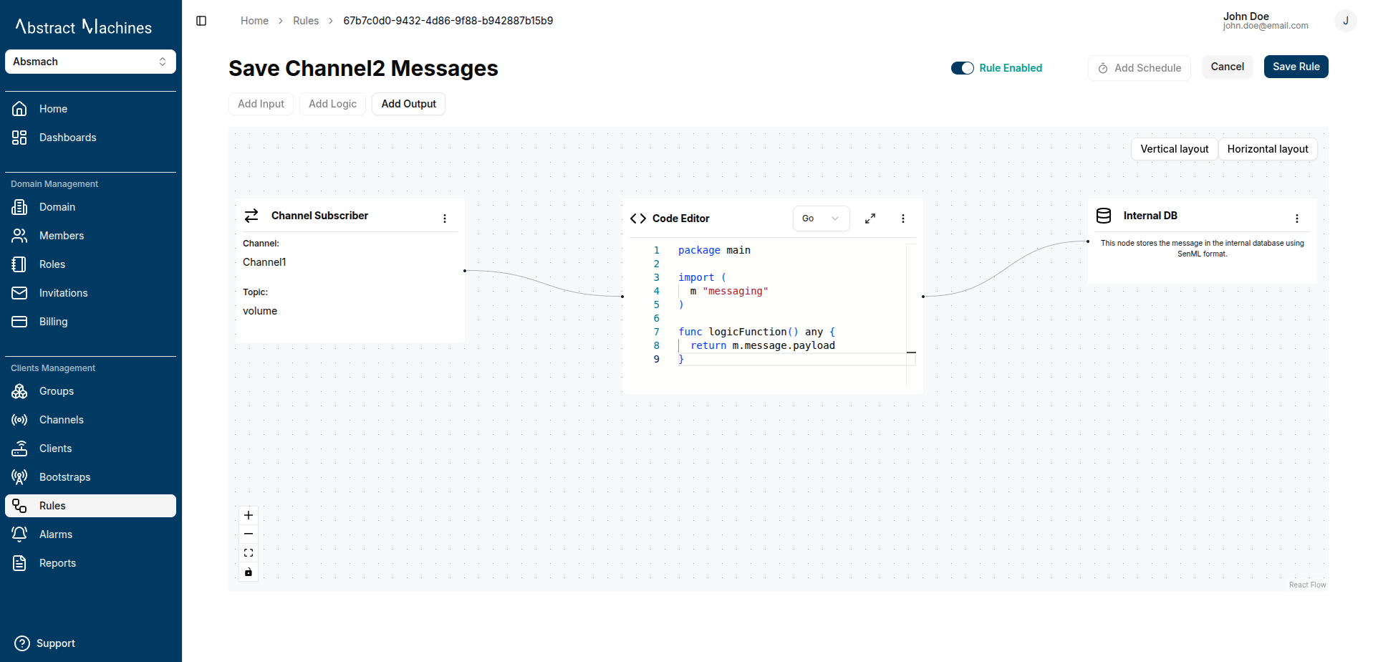This screenshot has height=662, width=1373.
Task: Click Home breadcrumb link
Action: 254,21
